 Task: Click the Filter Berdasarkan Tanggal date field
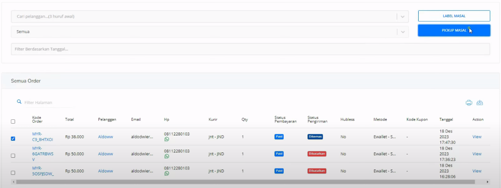click(250, 49)
